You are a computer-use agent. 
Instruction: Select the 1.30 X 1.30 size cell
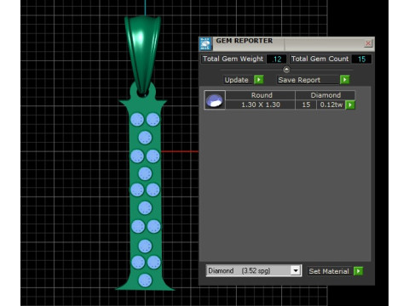coord(261,105)
